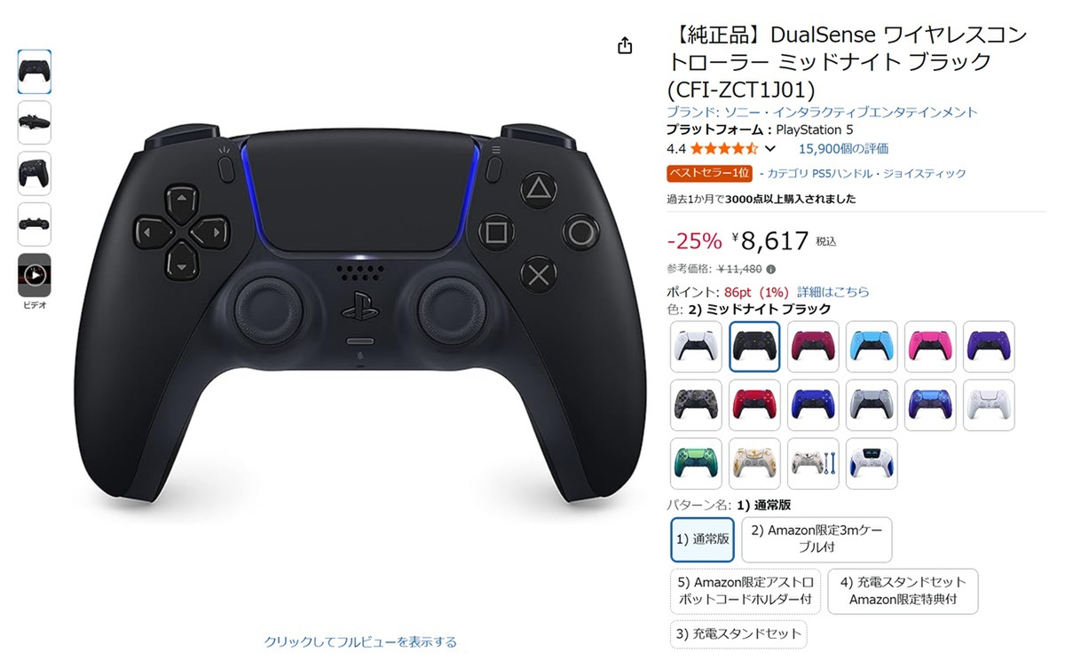Pick the gray camouflage controller color

697,405
